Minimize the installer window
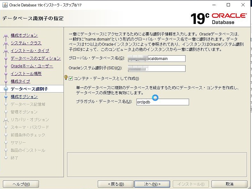Image resolution: width=252 pixels, height=189 pixels. [x=214, y=5]
